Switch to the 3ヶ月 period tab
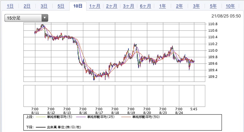The image size is (244, 132). tap(129, 6)
